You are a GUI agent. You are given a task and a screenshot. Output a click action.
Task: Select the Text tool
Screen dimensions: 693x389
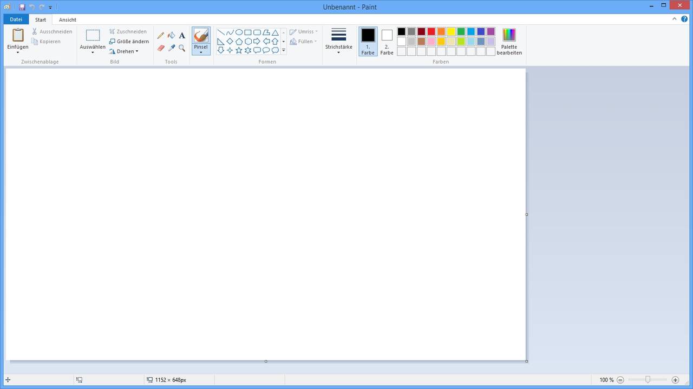[x=182, y=36]
